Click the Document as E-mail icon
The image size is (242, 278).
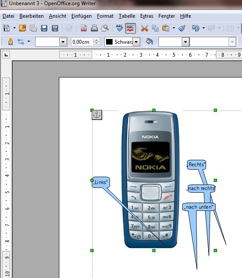tap(33, 28)
